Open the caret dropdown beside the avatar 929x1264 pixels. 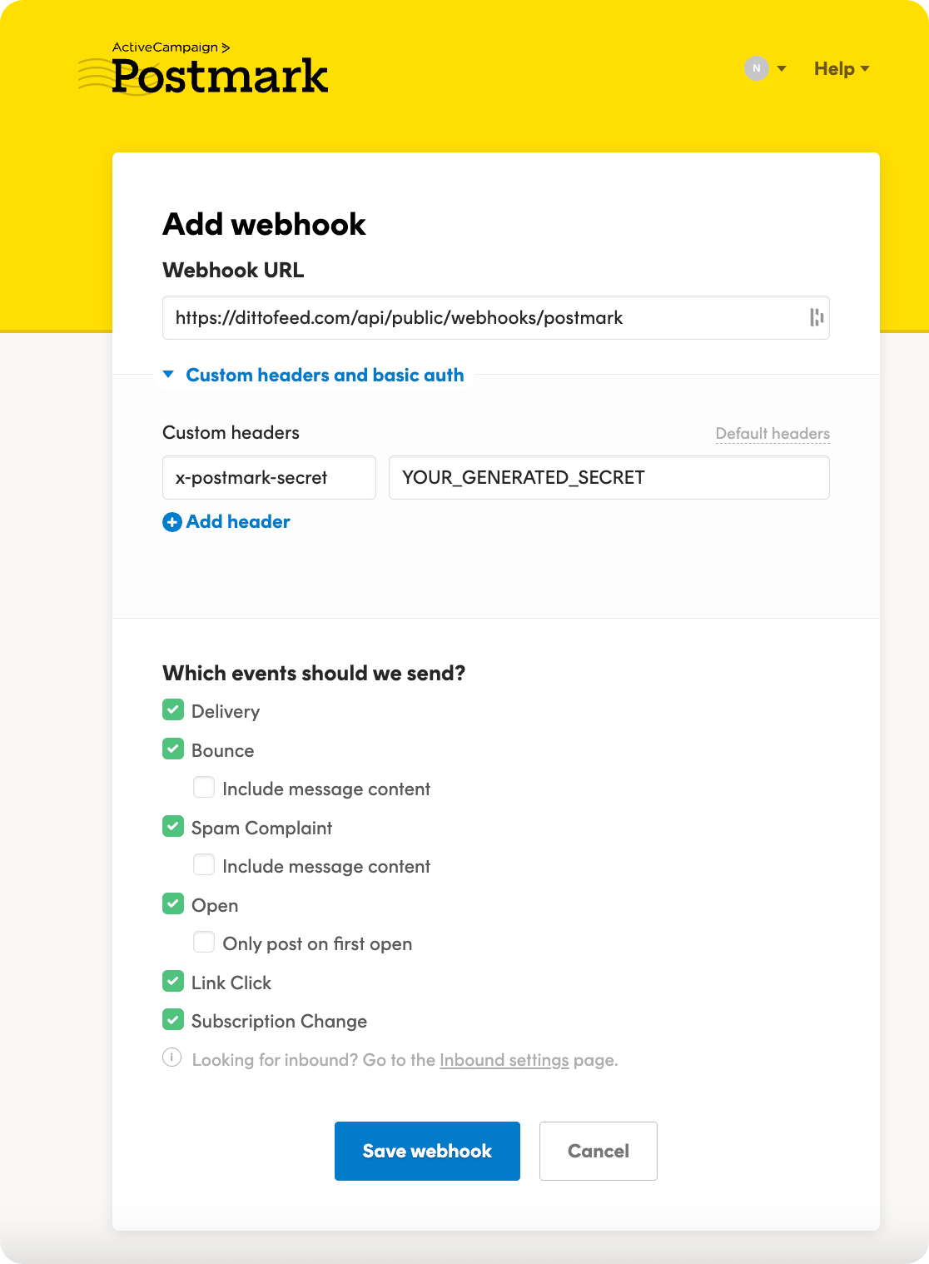pos(781,68)
